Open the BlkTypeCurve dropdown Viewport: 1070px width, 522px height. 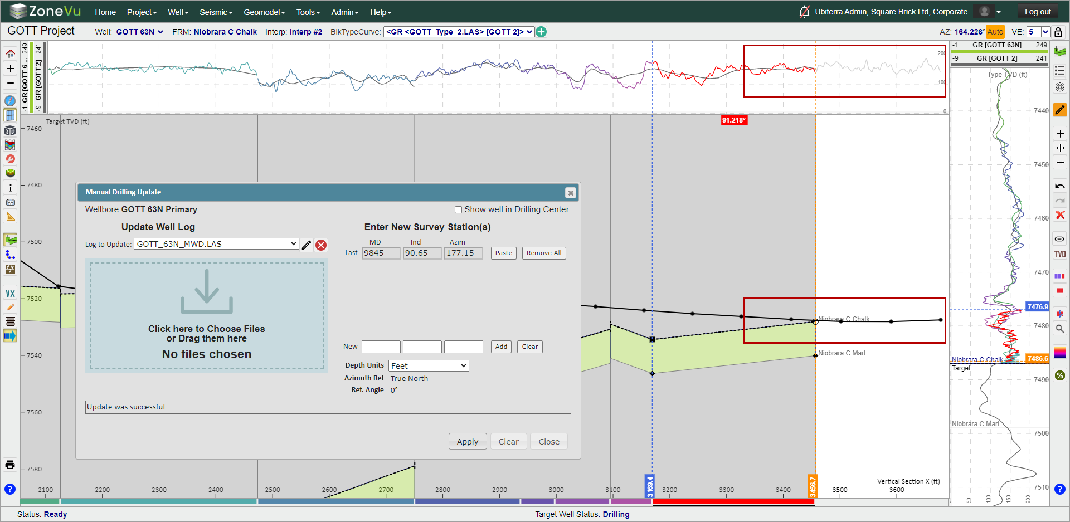click(459, 32)
